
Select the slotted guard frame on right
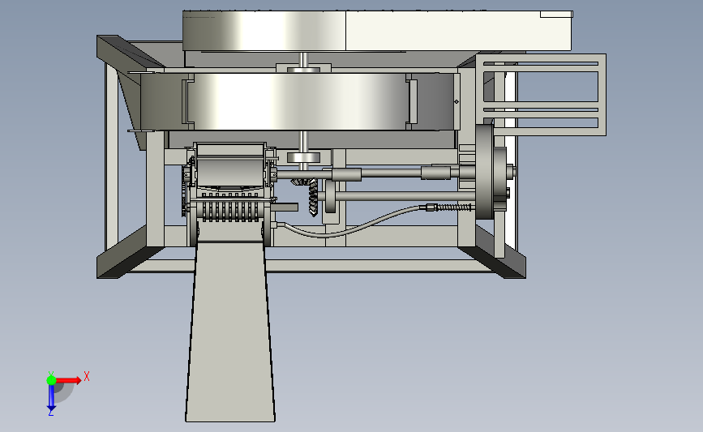541,95
